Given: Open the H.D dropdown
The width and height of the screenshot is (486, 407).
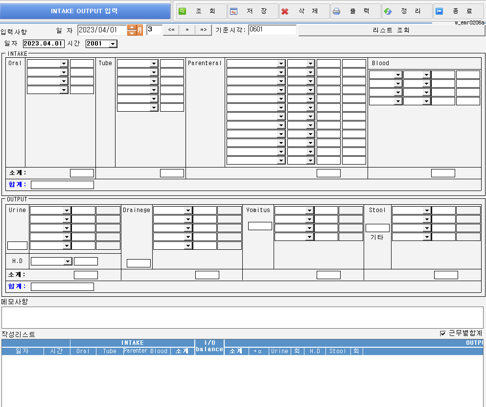Looking at the screenshot, I should click(68, 261).
